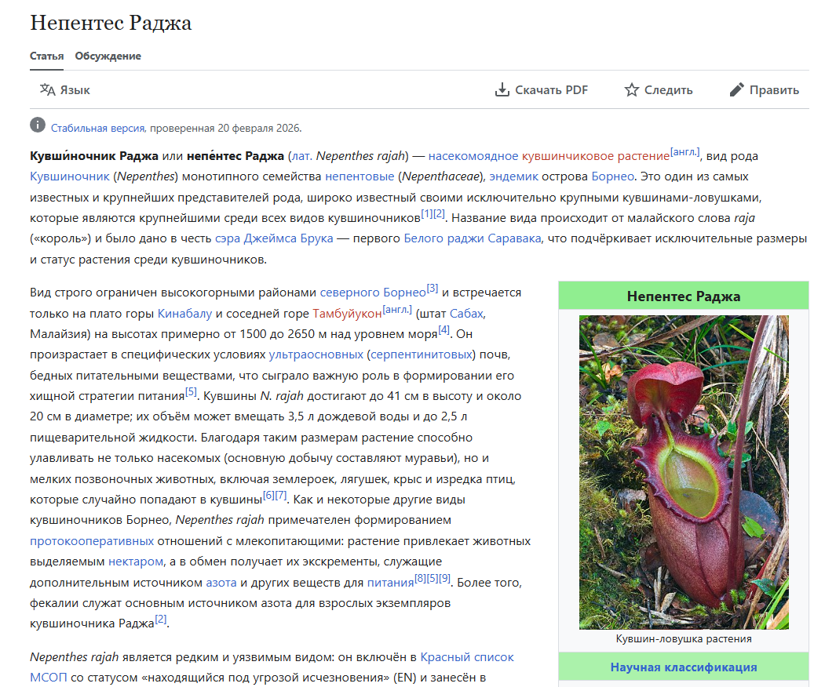Screen dimensions: 825x687
Task: Click the info icon beside Стабильная версия
Action: (x=38, y=125)
